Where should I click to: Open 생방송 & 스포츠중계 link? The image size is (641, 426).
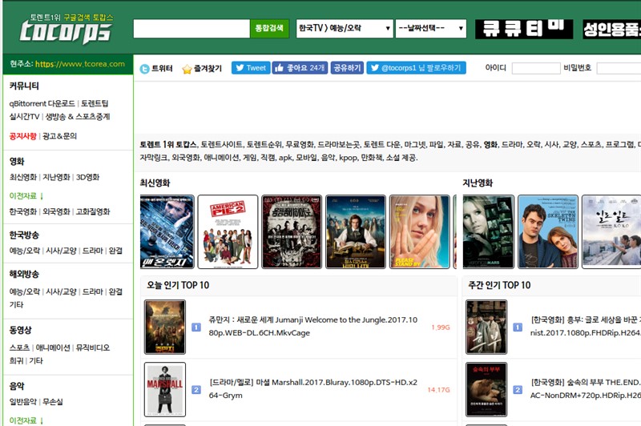(x=78, y=116)
